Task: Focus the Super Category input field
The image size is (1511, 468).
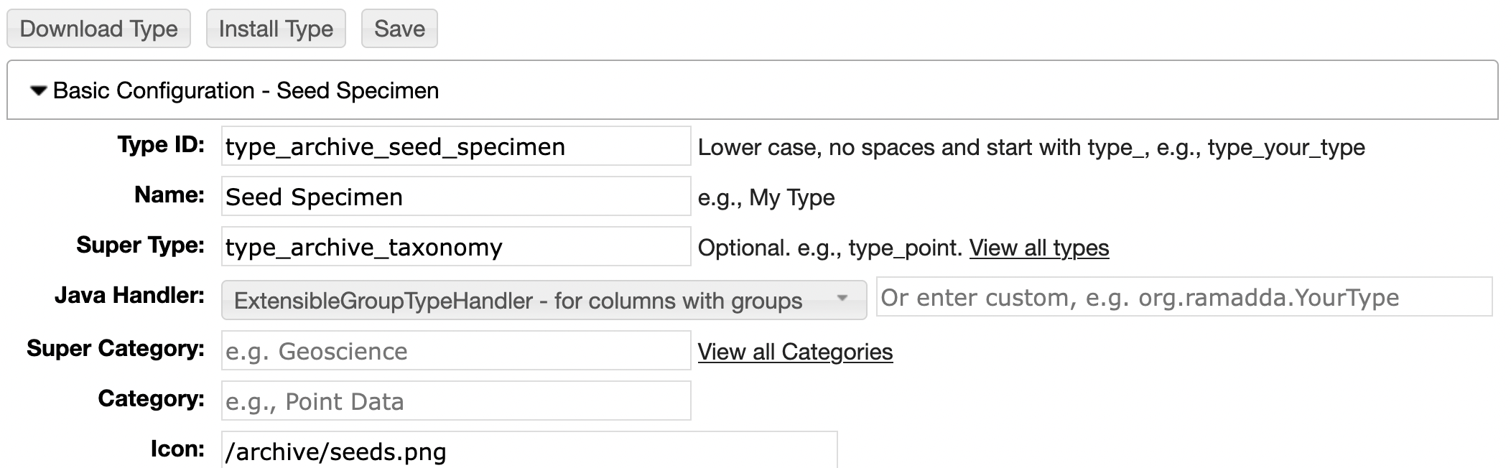Action: (455, 351)
